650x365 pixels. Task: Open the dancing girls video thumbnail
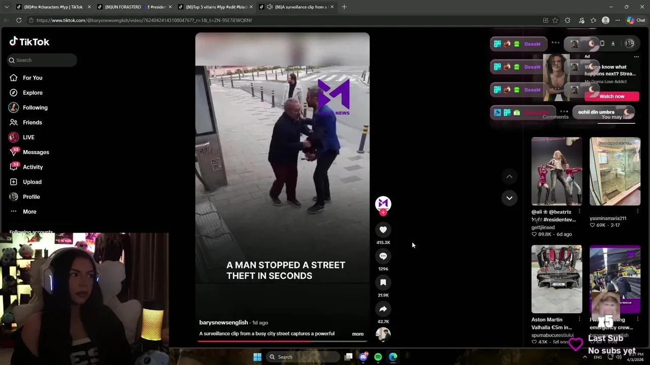click(557, 171)
